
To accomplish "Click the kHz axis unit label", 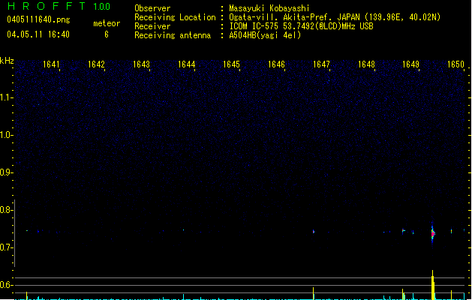I will [x=7, y=61].
